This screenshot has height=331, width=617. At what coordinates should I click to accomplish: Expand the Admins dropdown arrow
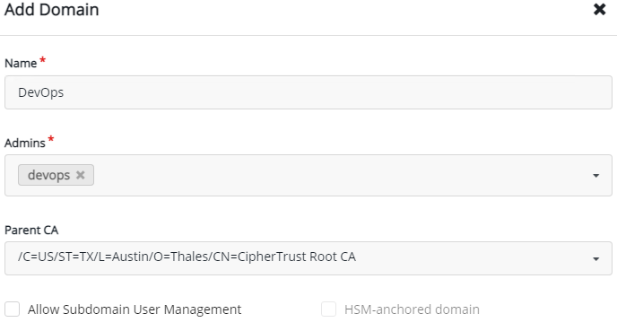click(x=595, y=176)
